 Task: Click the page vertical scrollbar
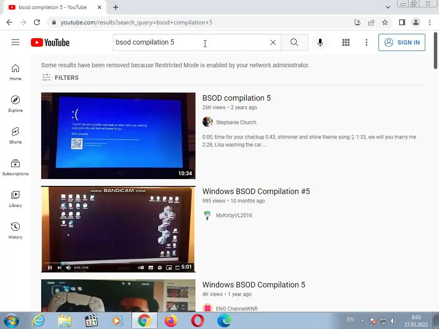pos(436,51)
